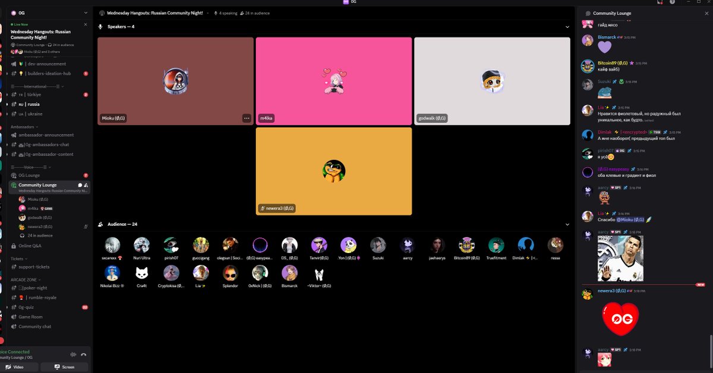Viewport: 713px width, 373px height.
Task: Open the türkiye channel
Action: 50,94
